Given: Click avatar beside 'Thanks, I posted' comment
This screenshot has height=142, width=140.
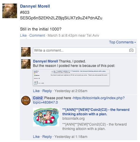Looking at the screenshot, I should tap(26, 64).
